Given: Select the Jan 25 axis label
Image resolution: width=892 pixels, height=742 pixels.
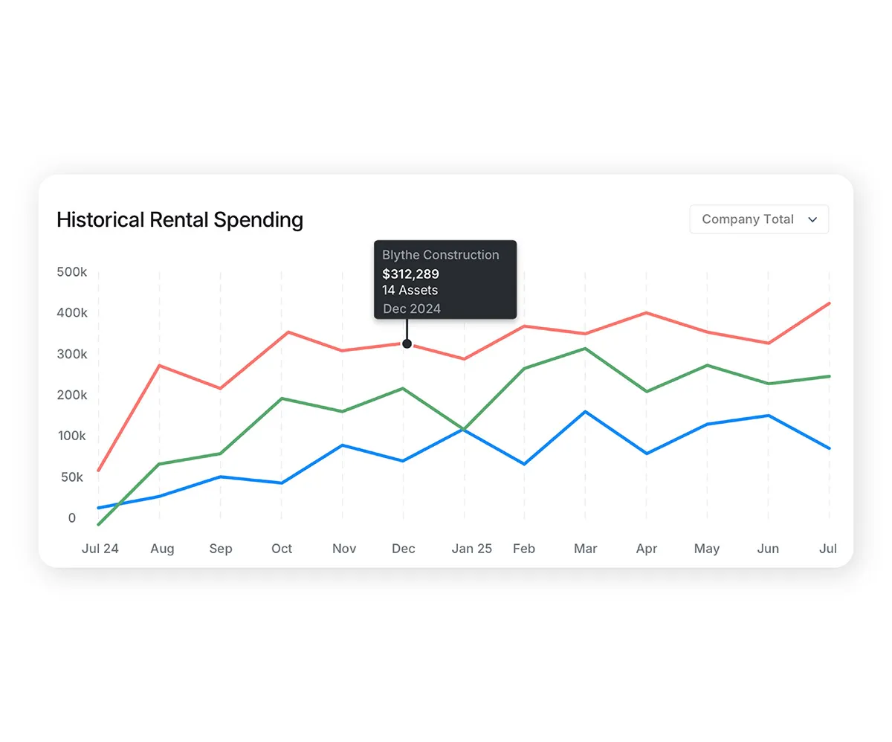Looking at the screenshot, I should (471, 549).
